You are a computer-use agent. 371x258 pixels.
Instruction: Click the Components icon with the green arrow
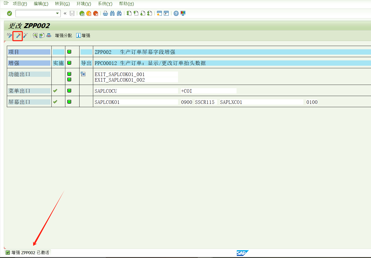[x=42, y=36]
